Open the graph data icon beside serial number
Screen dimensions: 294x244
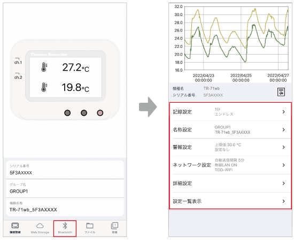(x=281, y=92)
